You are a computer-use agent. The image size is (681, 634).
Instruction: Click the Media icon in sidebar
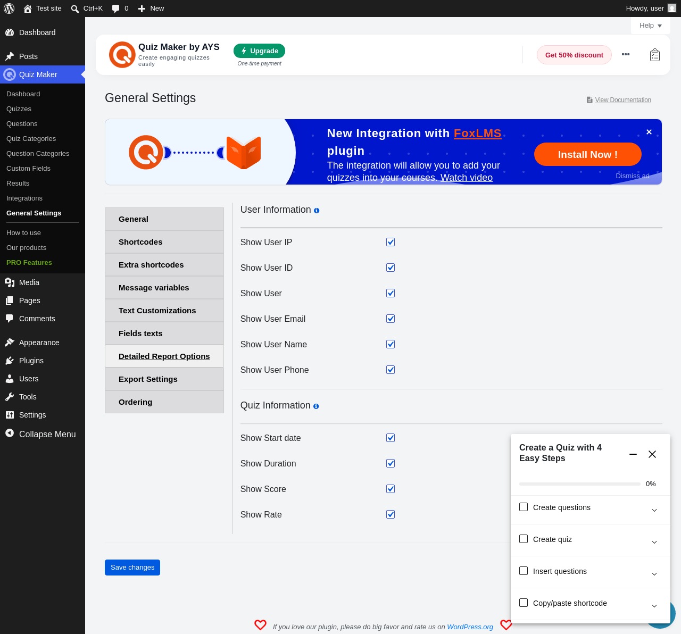10,282
